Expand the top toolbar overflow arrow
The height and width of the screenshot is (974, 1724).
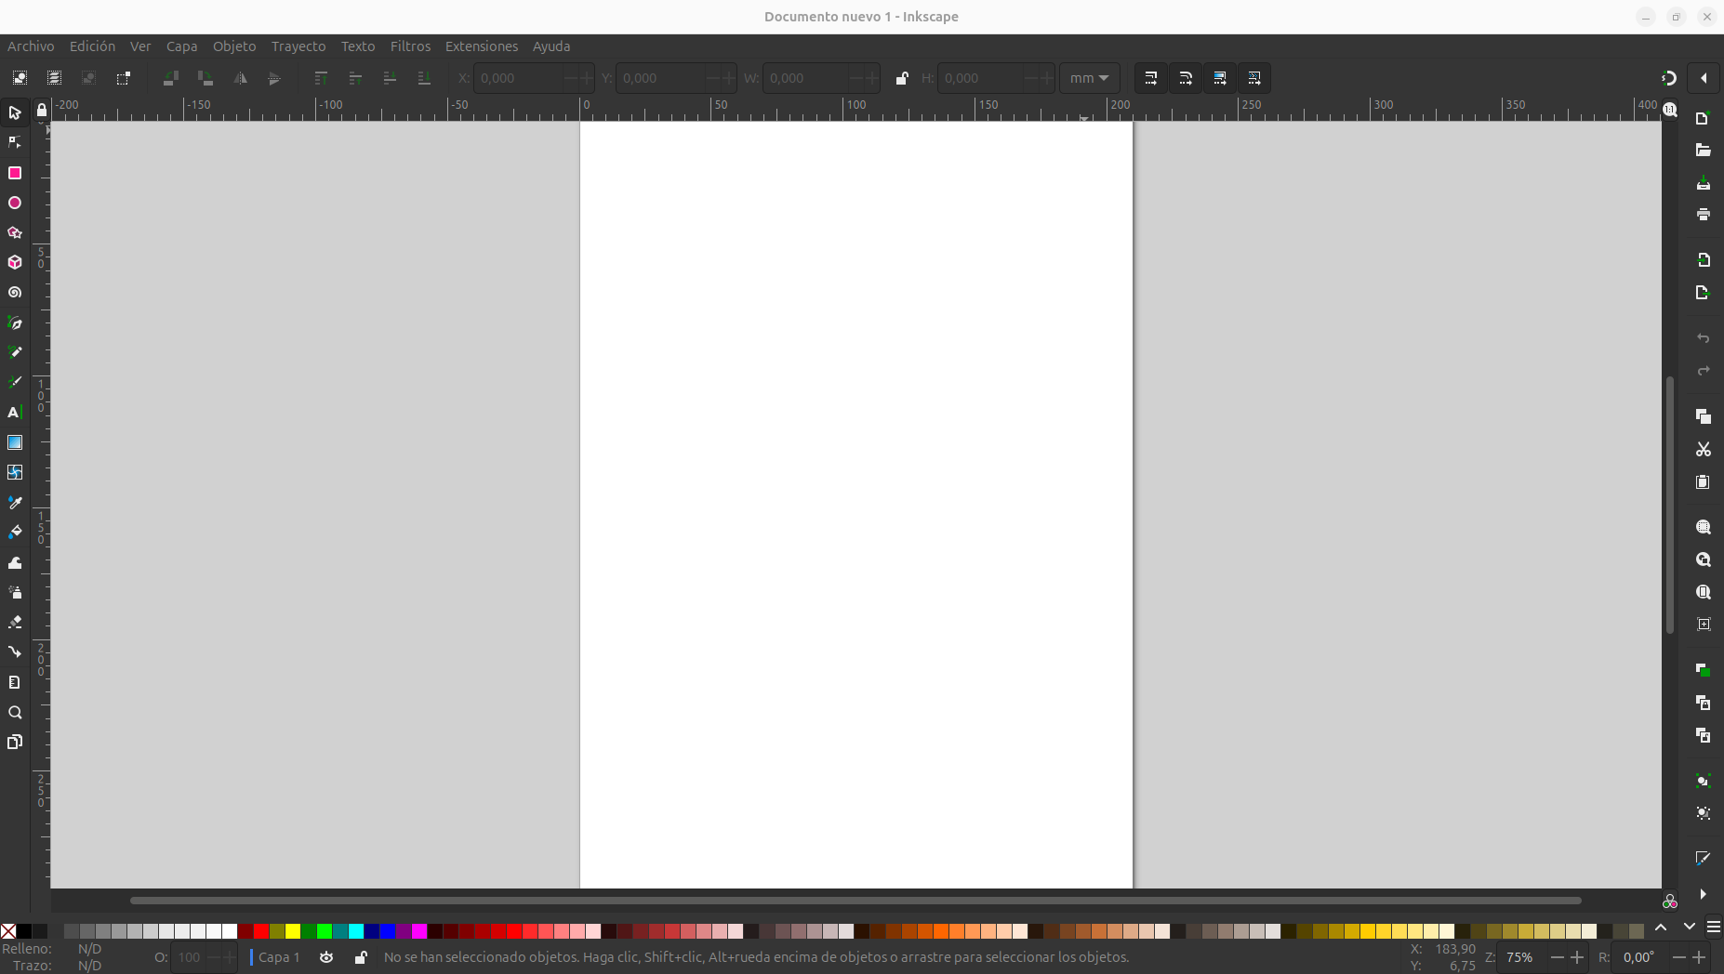1704,78
